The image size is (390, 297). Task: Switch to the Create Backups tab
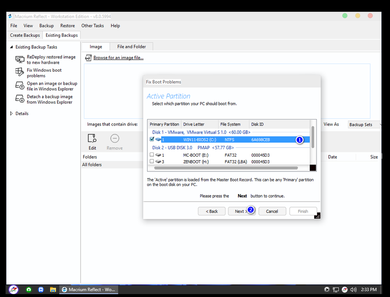pos(25,35)
